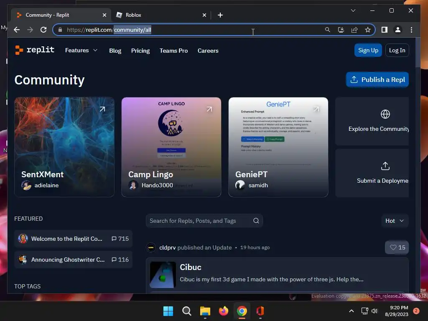Switch to the Roblox tab
Image resolution: width=428 pixels, height=321 pixels.
coord(161,15)
